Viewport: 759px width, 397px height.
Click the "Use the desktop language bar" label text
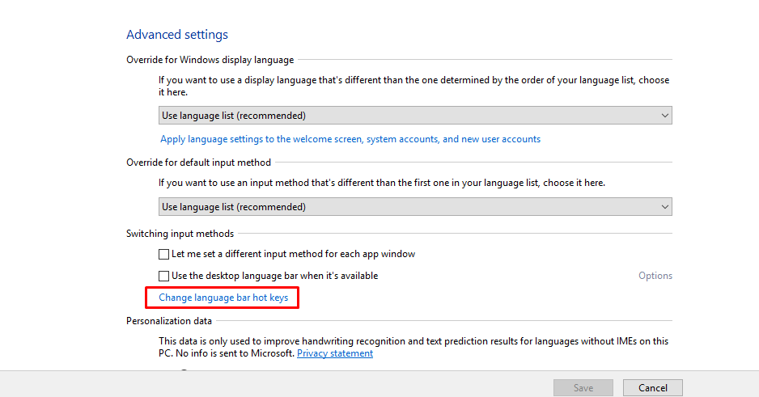[274, 276]
